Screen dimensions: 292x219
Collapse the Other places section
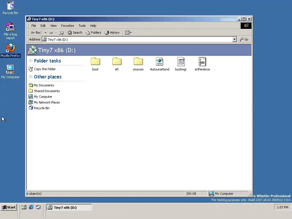pyautogui.click(x=31, y=76)
